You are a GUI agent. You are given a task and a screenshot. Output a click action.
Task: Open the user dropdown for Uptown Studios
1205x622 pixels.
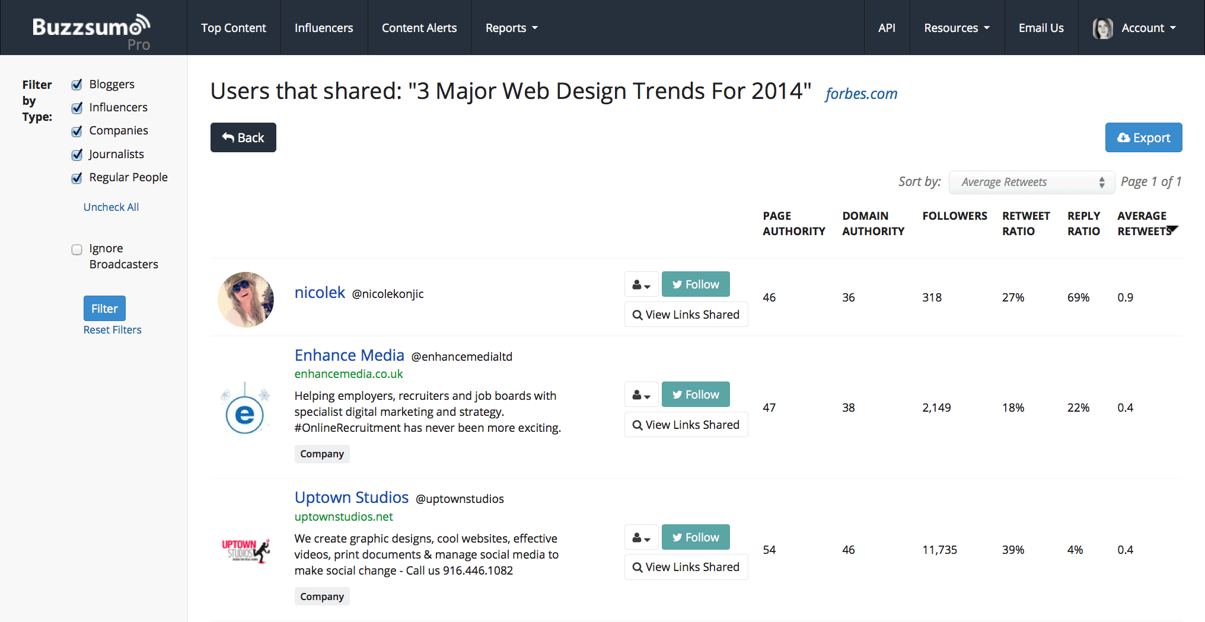click(x=641, y=537)
